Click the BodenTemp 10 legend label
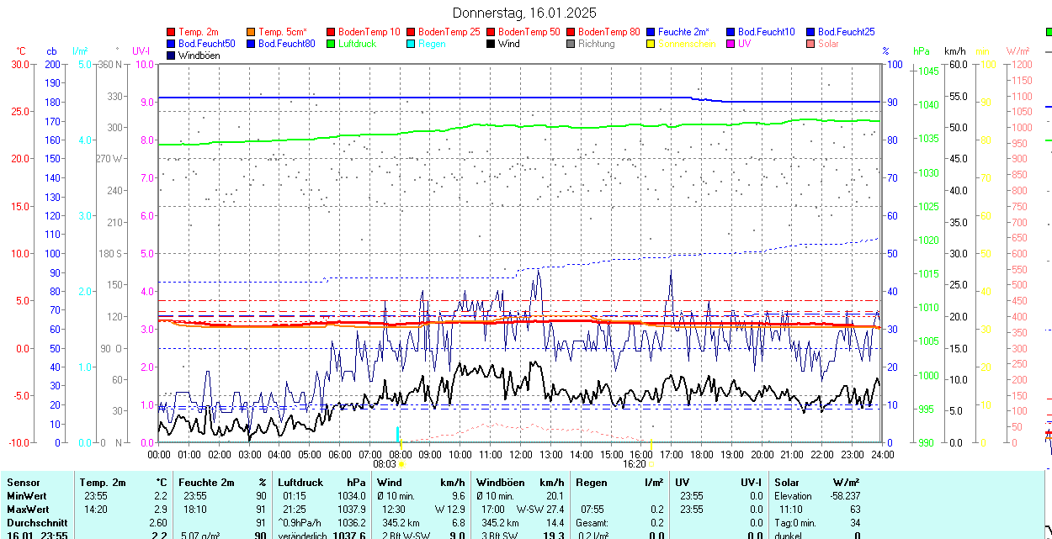1052x539 pixels. coord(369,32)
